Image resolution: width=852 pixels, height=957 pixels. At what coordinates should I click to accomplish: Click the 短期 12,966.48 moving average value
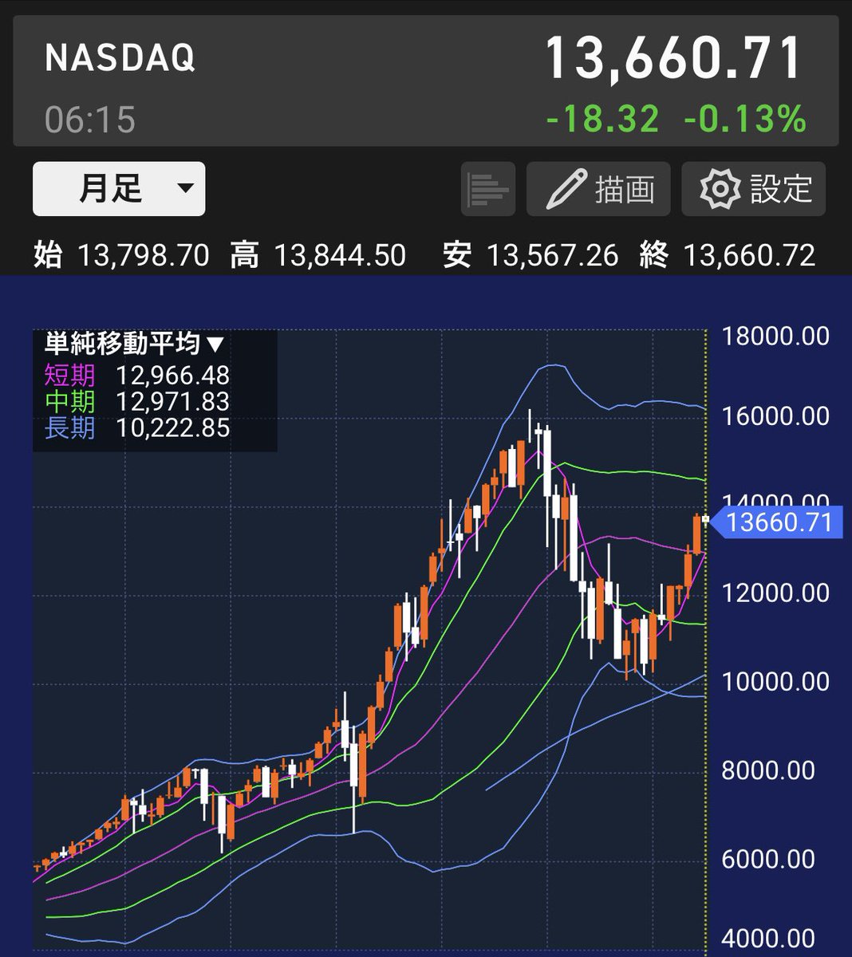(x=137, y=375)
